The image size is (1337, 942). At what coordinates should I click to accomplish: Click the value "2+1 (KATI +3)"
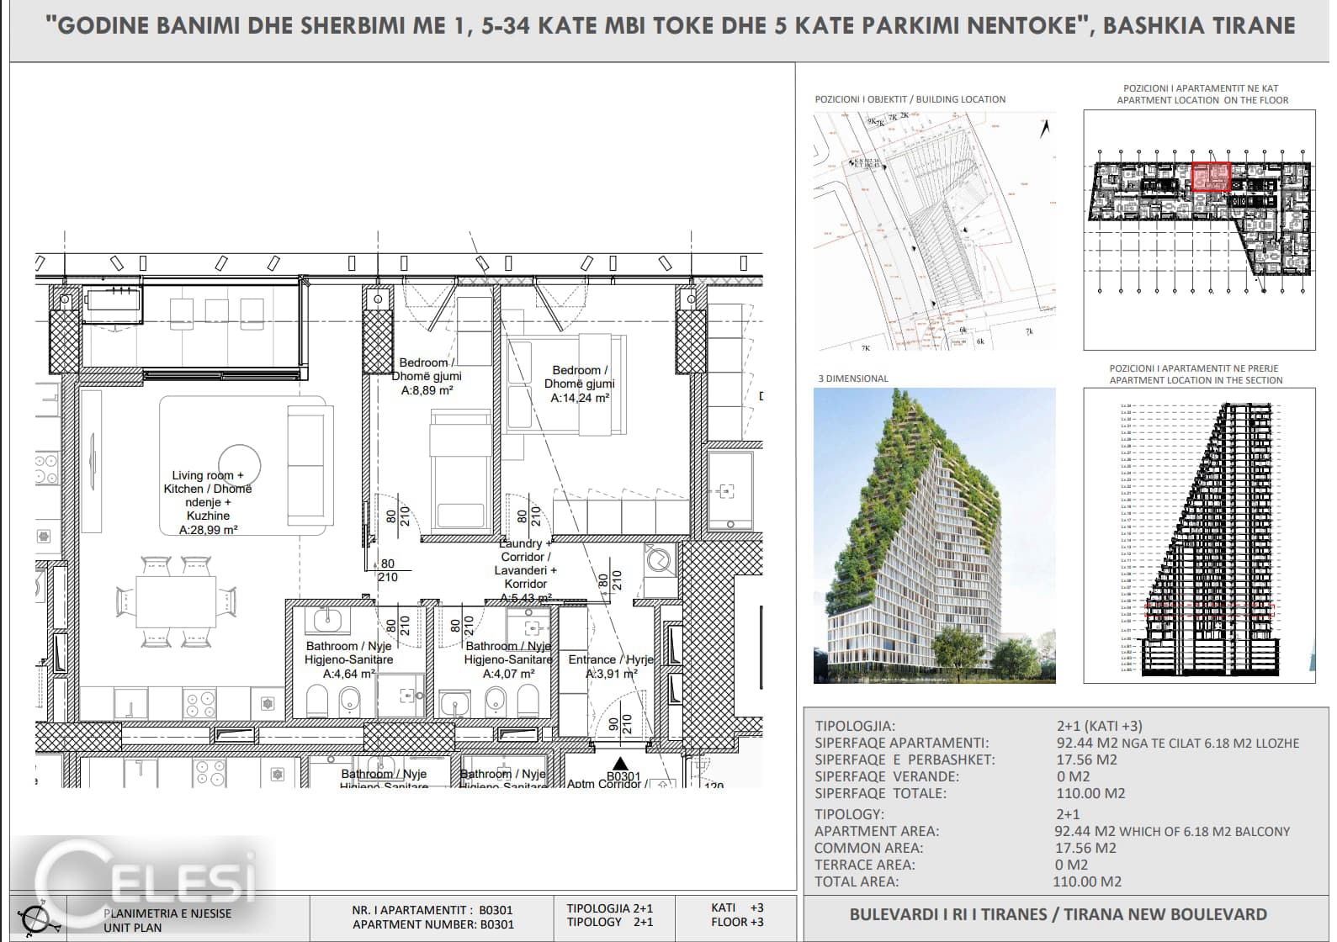pos(1100,726)
